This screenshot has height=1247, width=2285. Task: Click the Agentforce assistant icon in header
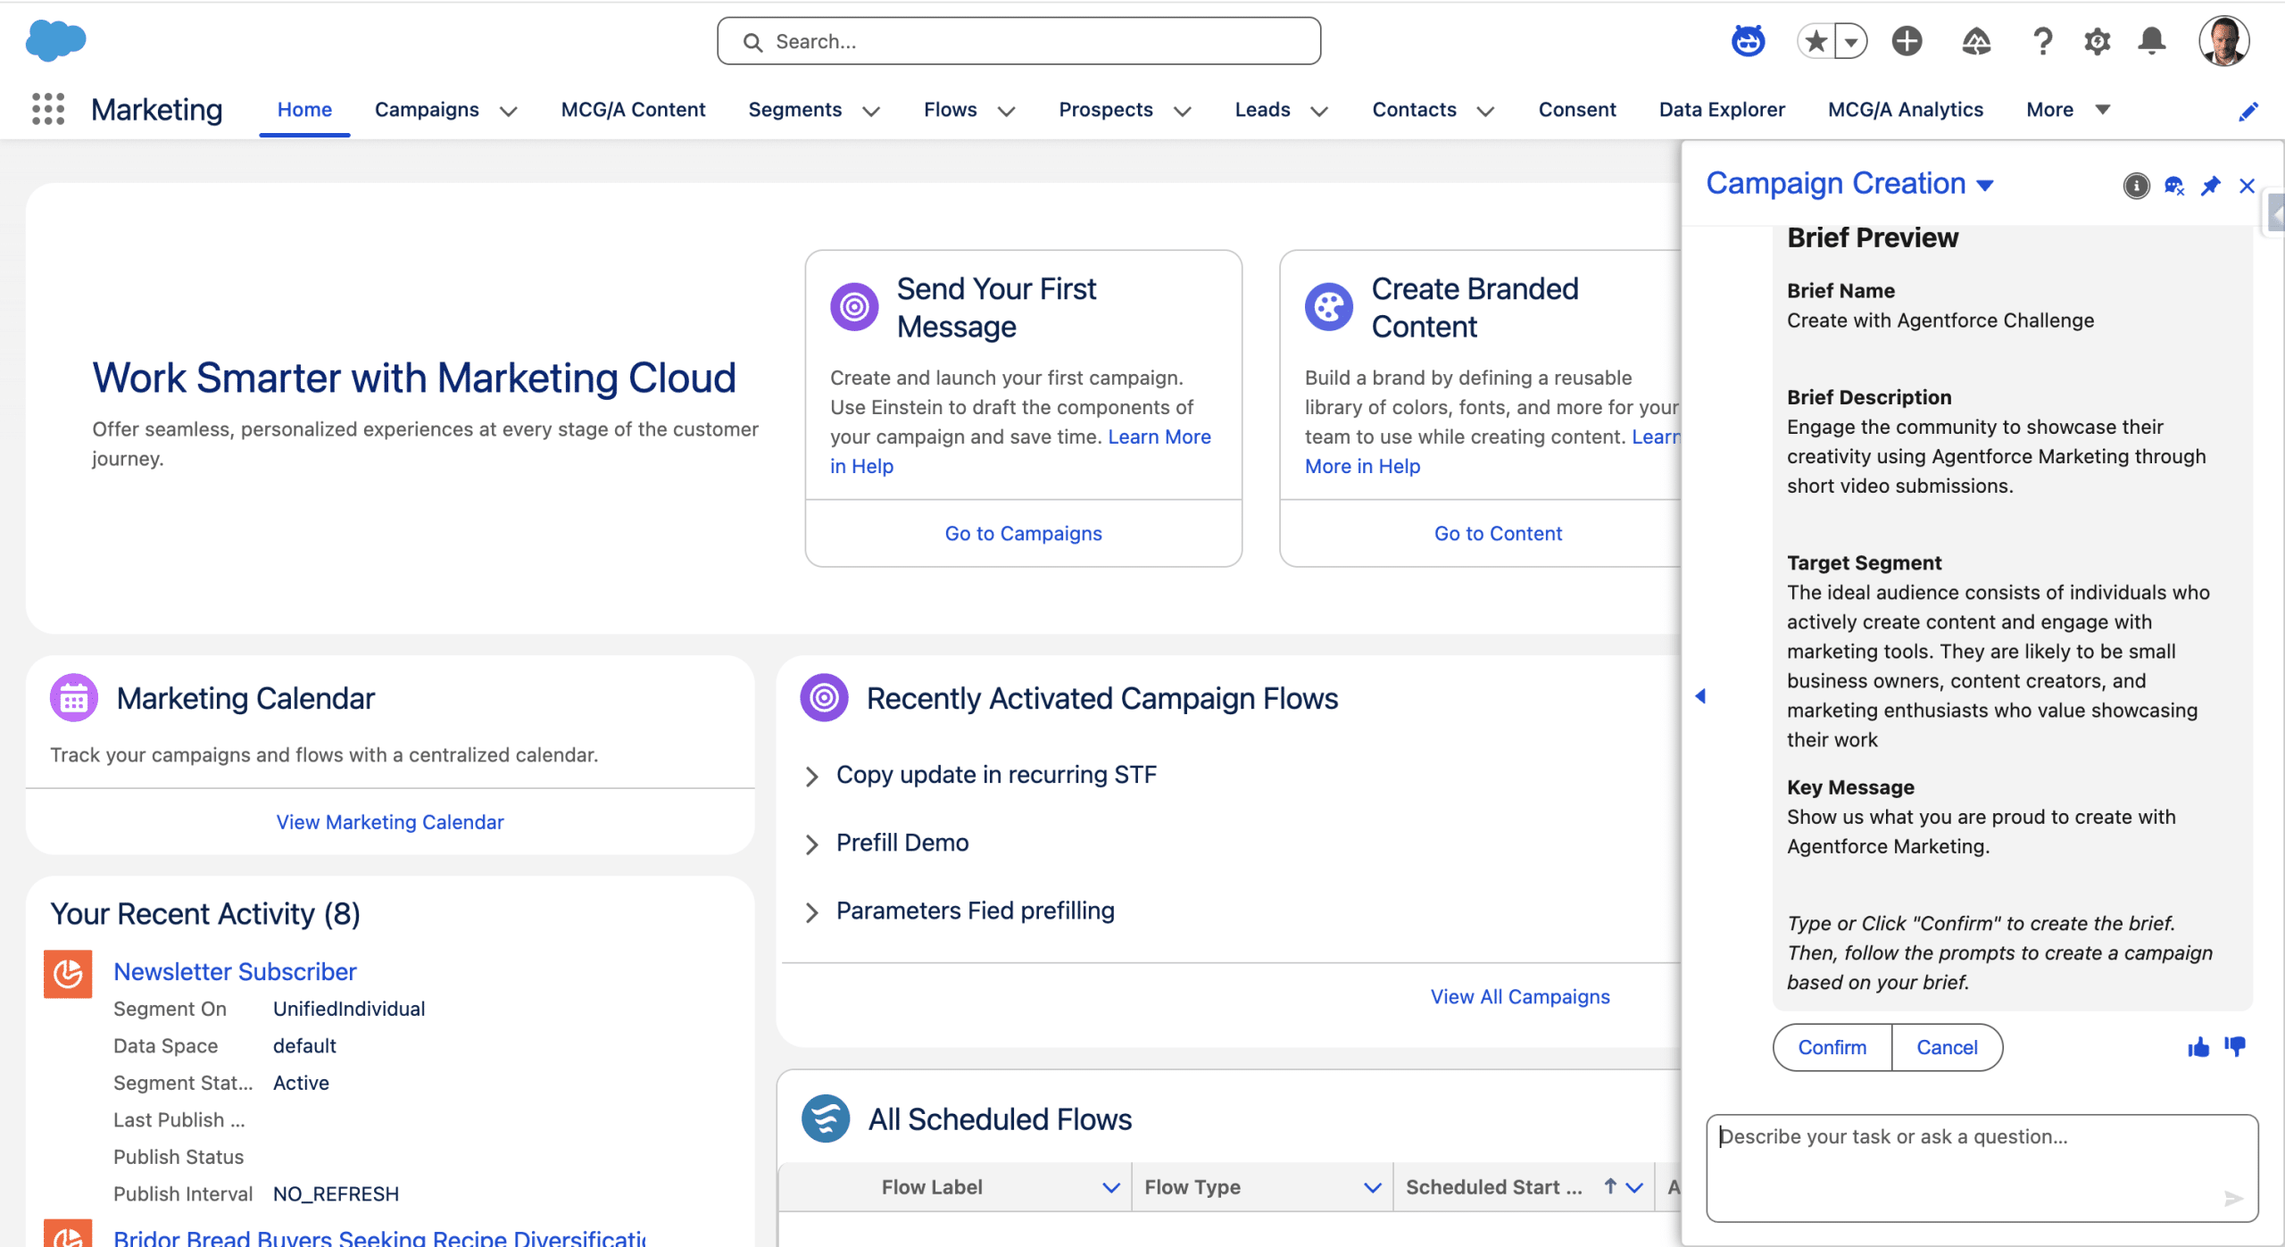(1748, 41)
